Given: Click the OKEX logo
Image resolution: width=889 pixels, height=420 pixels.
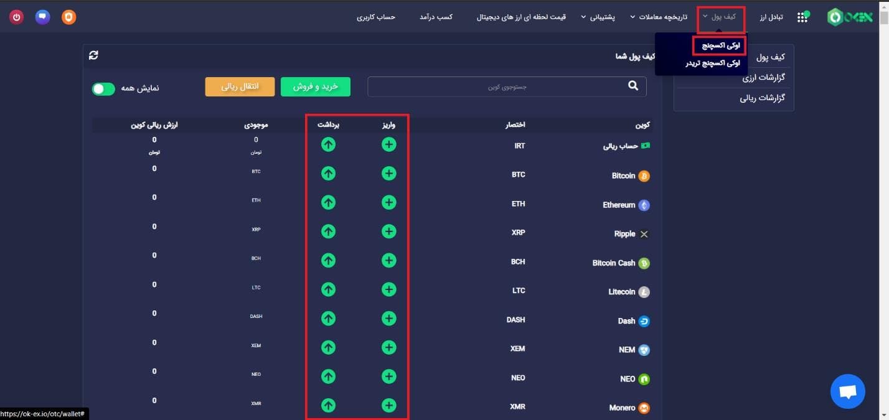Looking at the screenshot, I should [850, 17].
